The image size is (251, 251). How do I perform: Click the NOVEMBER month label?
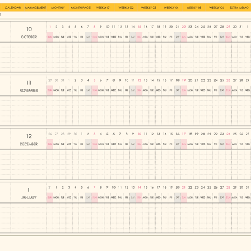[29, 91]
